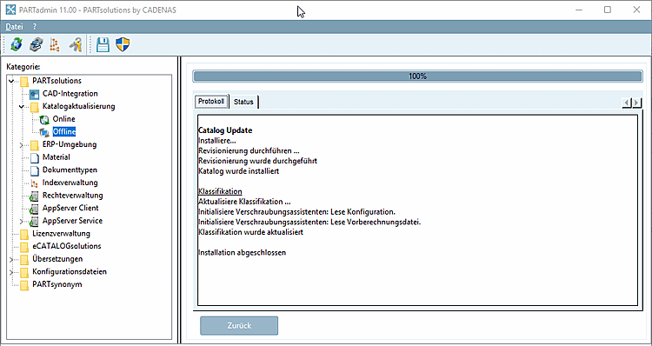Viewport: 652px width, 346px height.
Task: Minimize the PARTadmin window
Action: click(579, 10)
